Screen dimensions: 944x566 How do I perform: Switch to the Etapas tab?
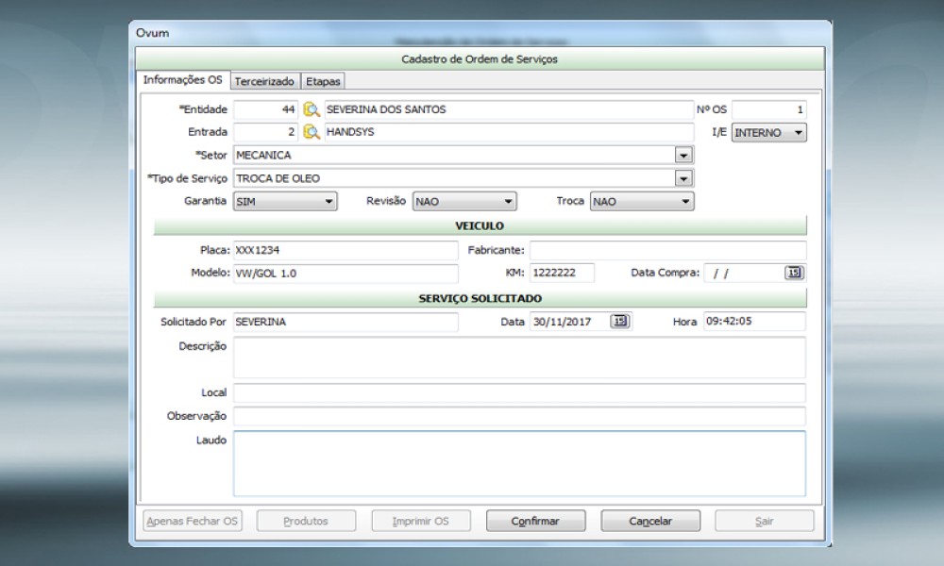click(x=323, y=81)
